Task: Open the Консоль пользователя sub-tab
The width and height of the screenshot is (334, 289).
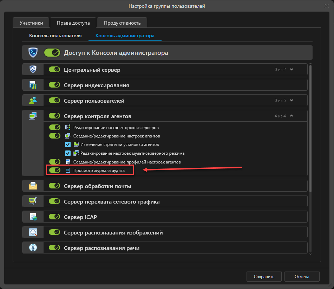Action: coord(55,36)
